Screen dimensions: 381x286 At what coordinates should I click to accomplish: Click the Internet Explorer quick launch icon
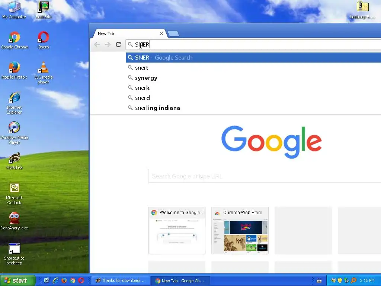55,280
